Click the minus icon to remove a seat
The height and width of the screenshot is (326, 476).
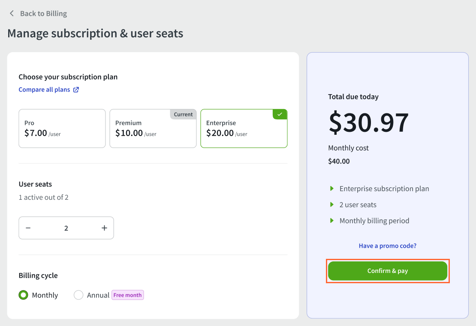(28, 228)
